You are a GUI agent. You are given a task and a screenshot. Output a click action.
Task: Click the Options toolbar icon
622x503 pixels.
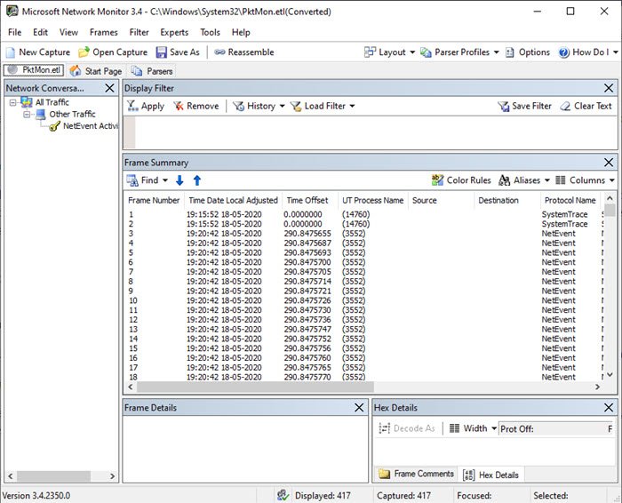pyautogui.click(x=510, y=52)
